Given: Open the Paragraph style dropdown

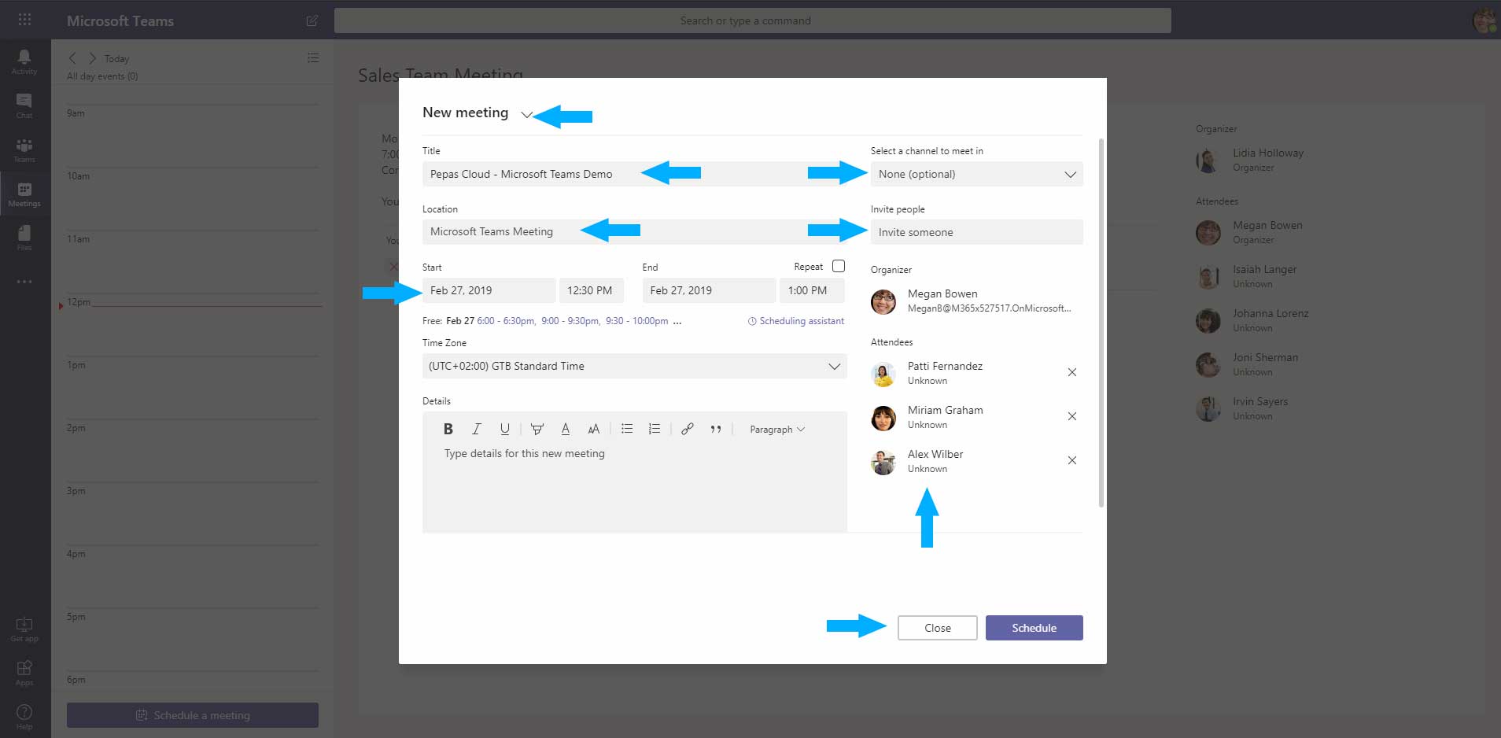Looking at the screenshot, I should point(777,430).
